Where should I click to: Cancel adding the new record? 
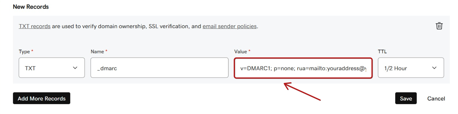pos(436,99)
